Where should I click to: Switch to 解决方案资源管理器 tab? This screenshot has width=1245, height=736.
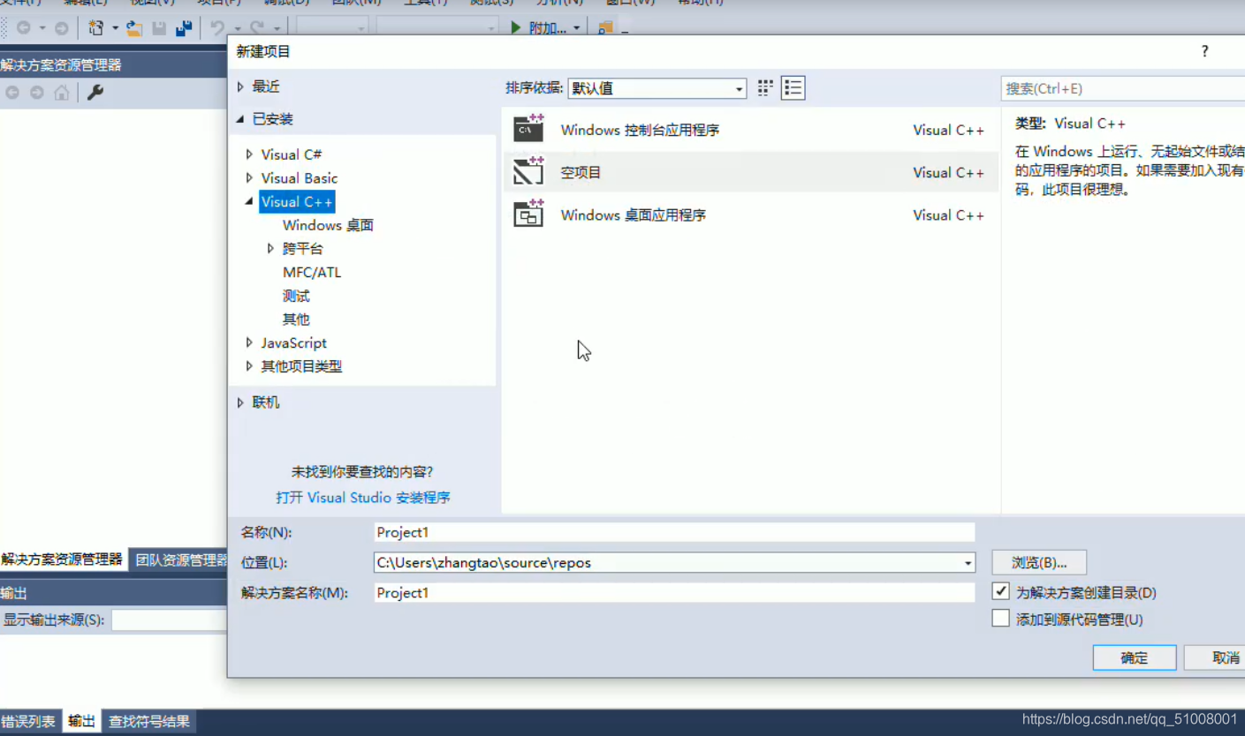tap(61, 560)
